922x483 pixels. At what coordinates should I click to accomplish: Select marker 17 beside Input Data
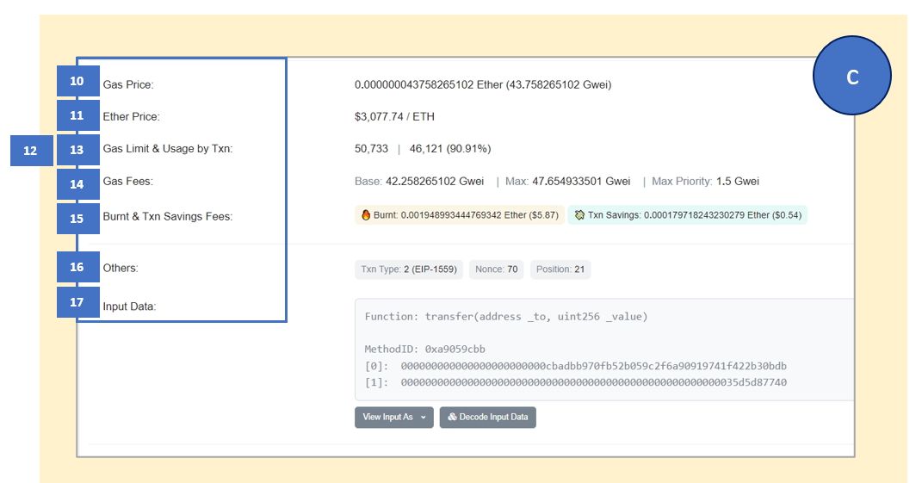pyautogui.click(x=77, y=302)
